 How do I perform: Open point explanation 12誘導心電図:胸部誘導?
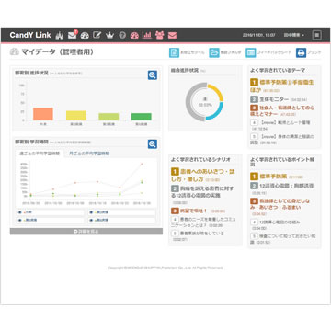[282, 189]
